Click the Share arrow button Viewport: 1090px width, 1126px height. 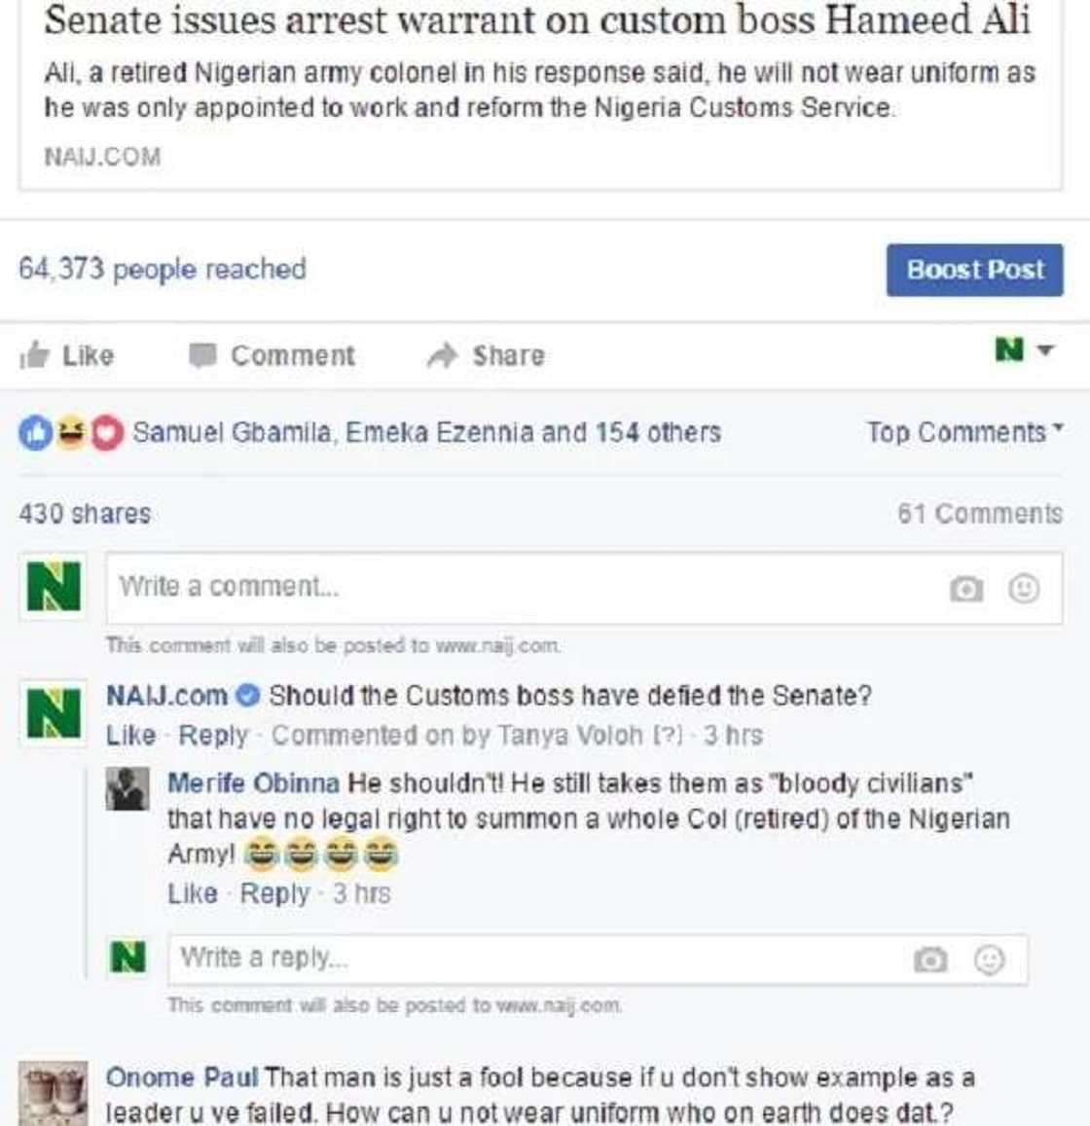click(486, 356)
